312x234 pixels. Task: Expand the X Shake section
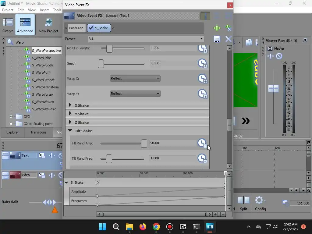point(70,105)
